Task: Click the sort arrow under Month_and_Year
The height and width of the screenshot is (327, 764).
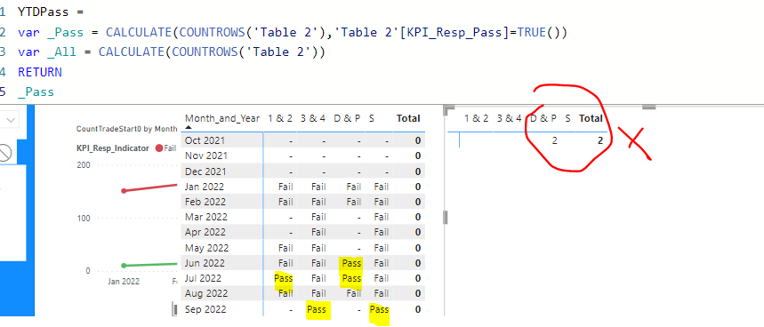Action: 189,127
